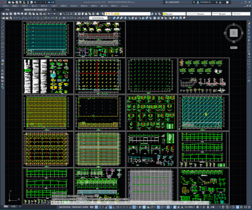
Task: Click round Help icon in standard toolbar
Action: pos(98,14)
